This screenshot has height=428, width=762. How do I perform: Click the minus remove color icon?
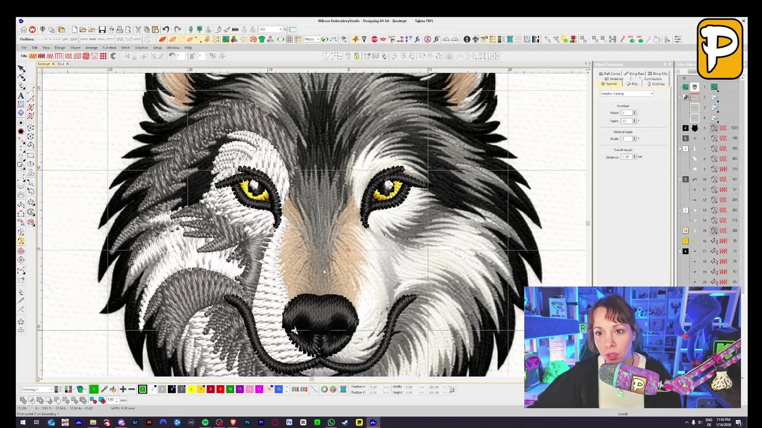(x=132, y=389)
